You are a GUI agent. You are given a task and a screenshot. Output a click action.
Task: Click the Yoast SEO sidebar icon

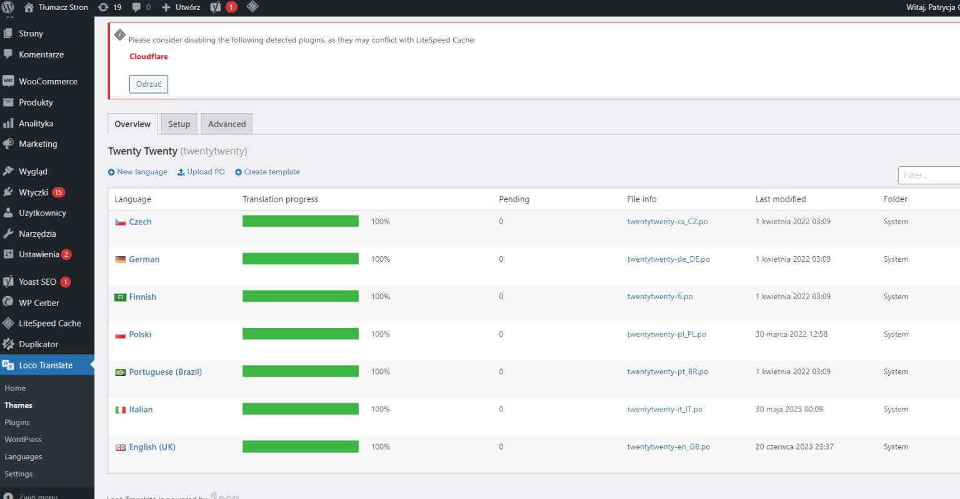8,282
